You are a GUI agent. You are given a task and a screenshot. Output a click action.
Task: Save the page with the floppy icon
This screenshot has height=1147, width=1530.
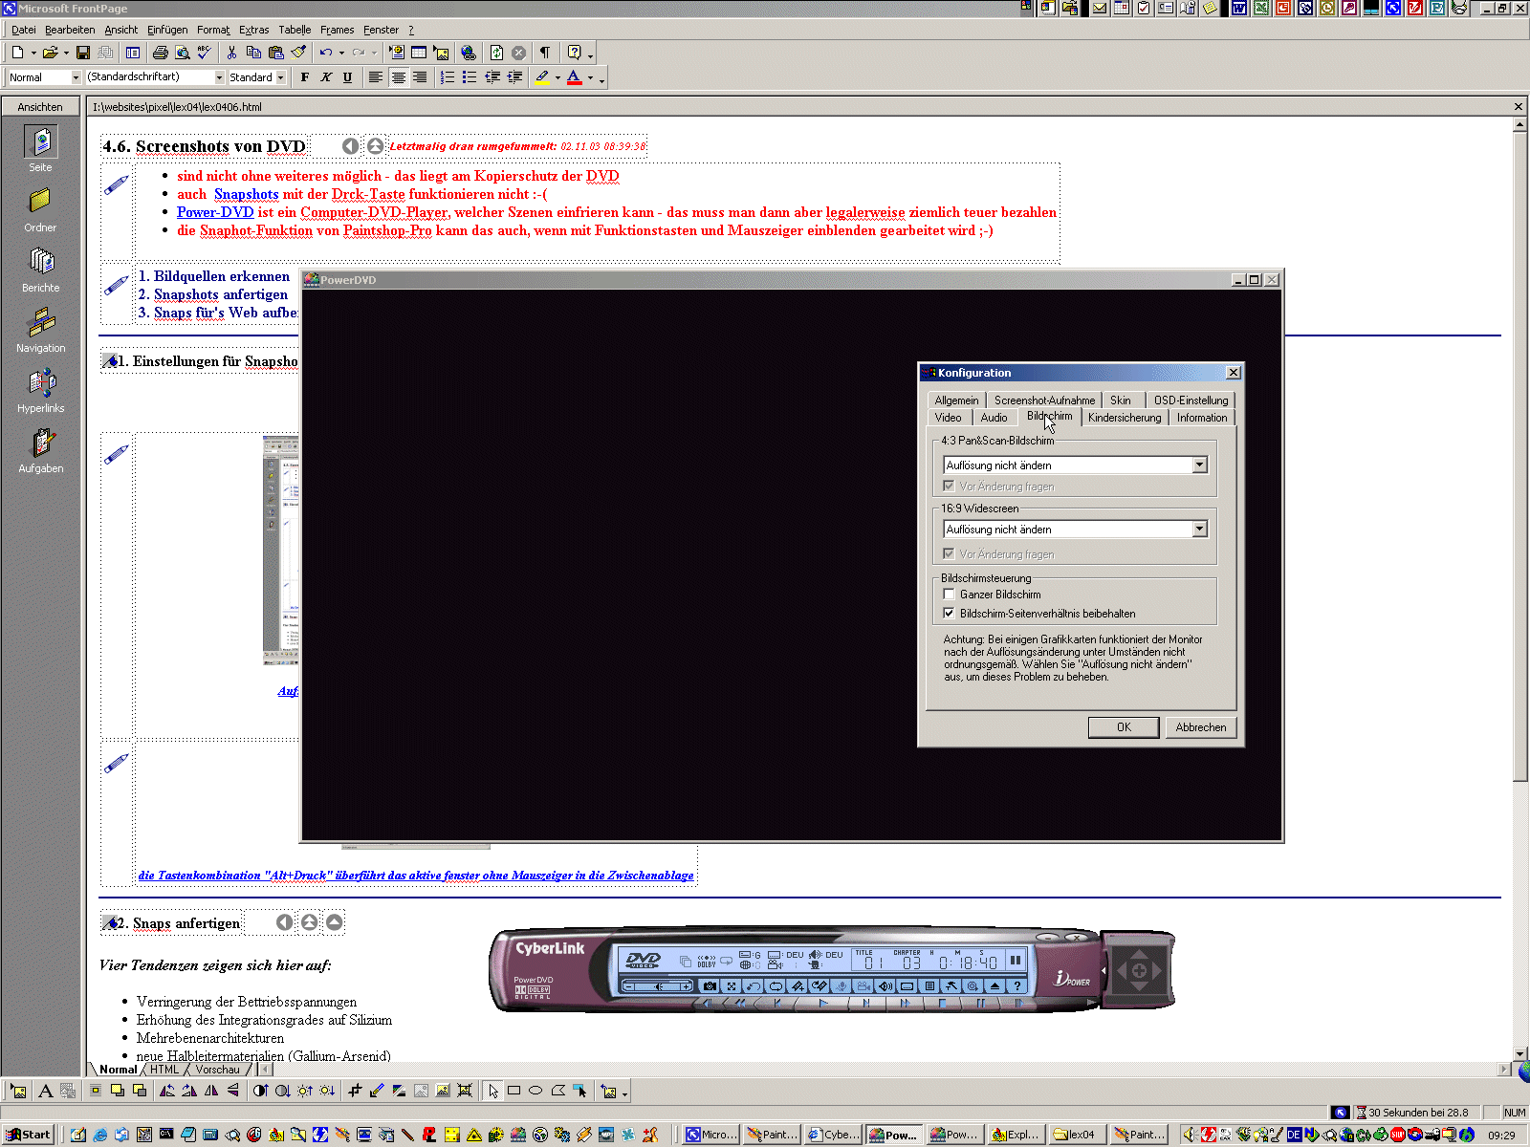coord(83,53)
